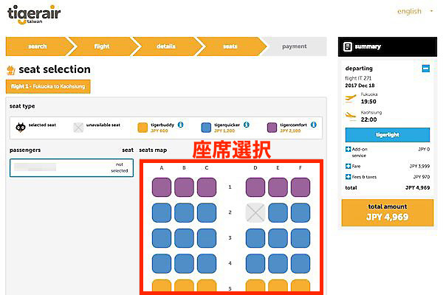Choose tigercomfort seat 1D
This screenshot has width=443, height=295.
pos(255,187)
